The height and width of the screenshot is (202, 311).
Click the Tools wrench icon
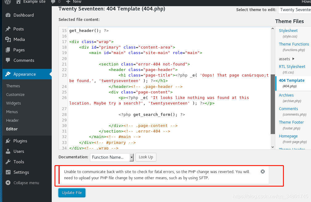point(8,162)
